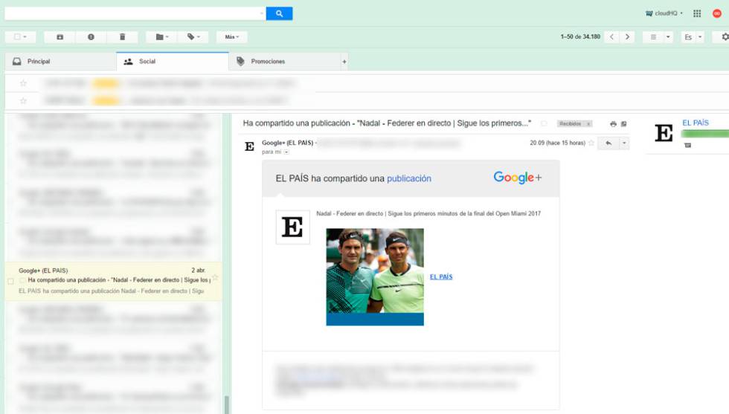Star the open message next to 20:09
729x414 pixels.
tap(591, 143)
